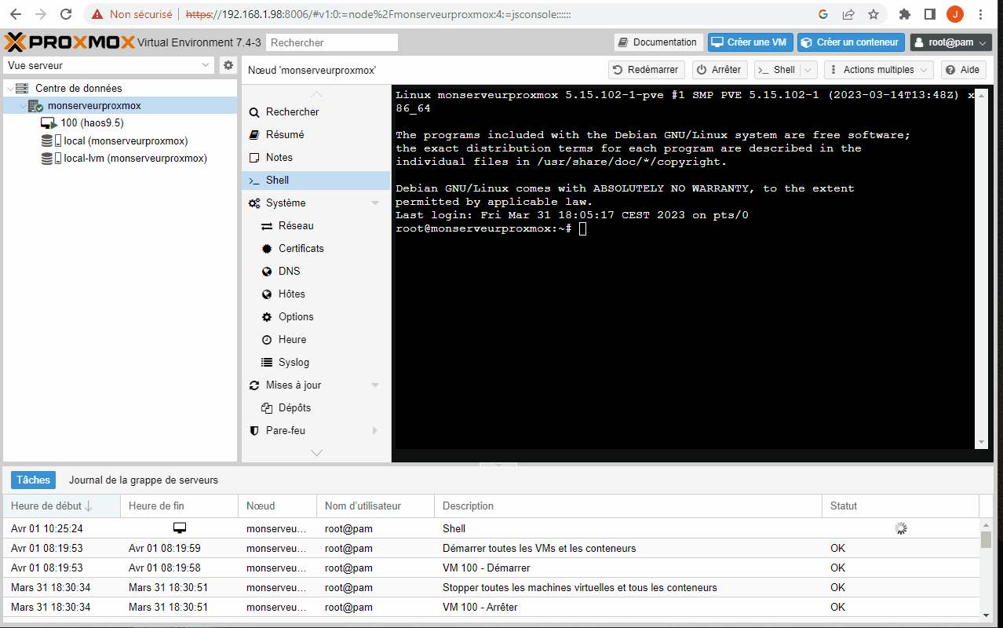
Task: Open the Certificats section
Action: pos(301,248)
